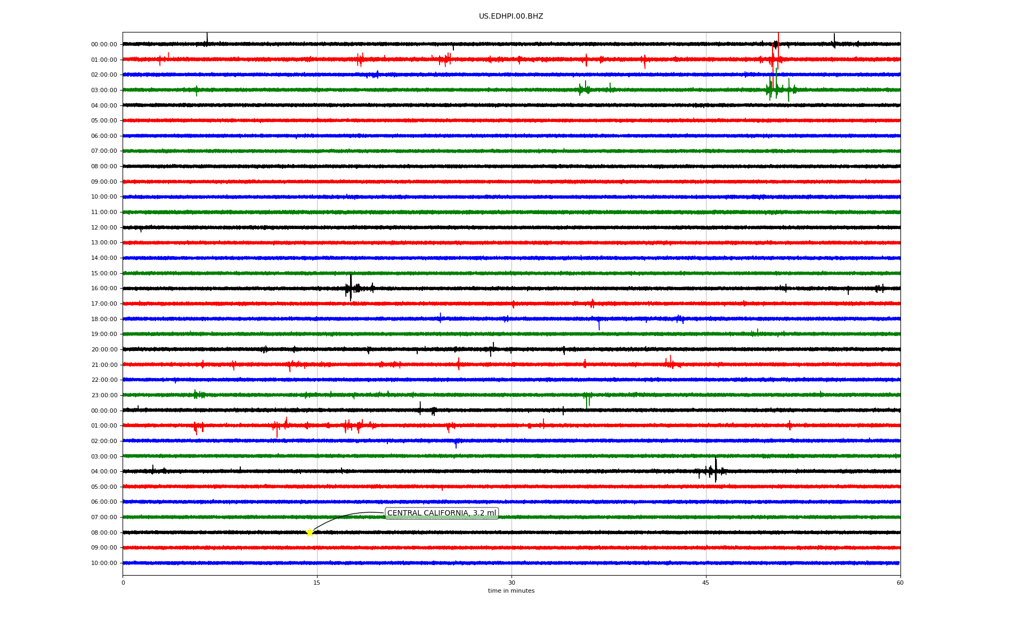Click the 14:00:00 row time label
This screenshot has width=1023, height=639.
[104, 258]
